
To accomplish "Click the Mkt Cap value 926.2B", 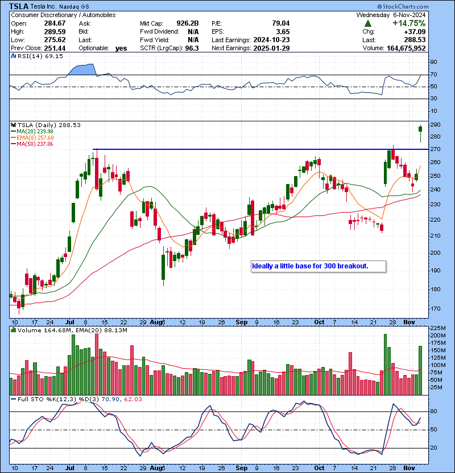I will [188, 23].
